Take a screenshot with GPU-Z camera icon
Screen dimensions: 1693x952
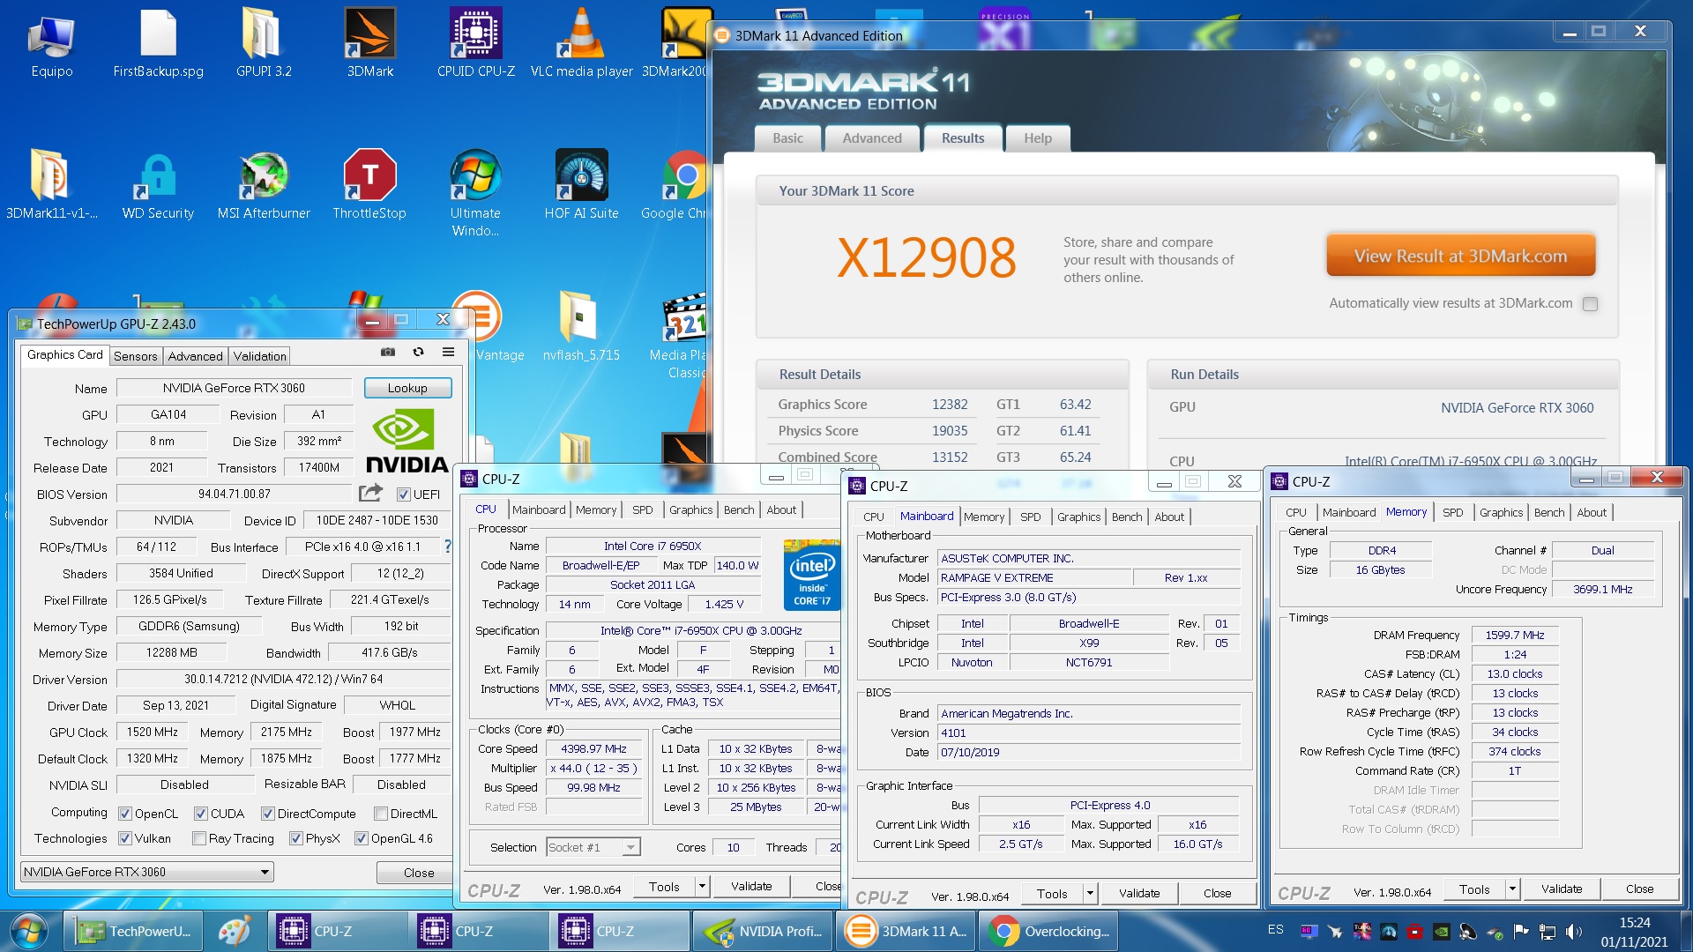[x=388, y=352]
